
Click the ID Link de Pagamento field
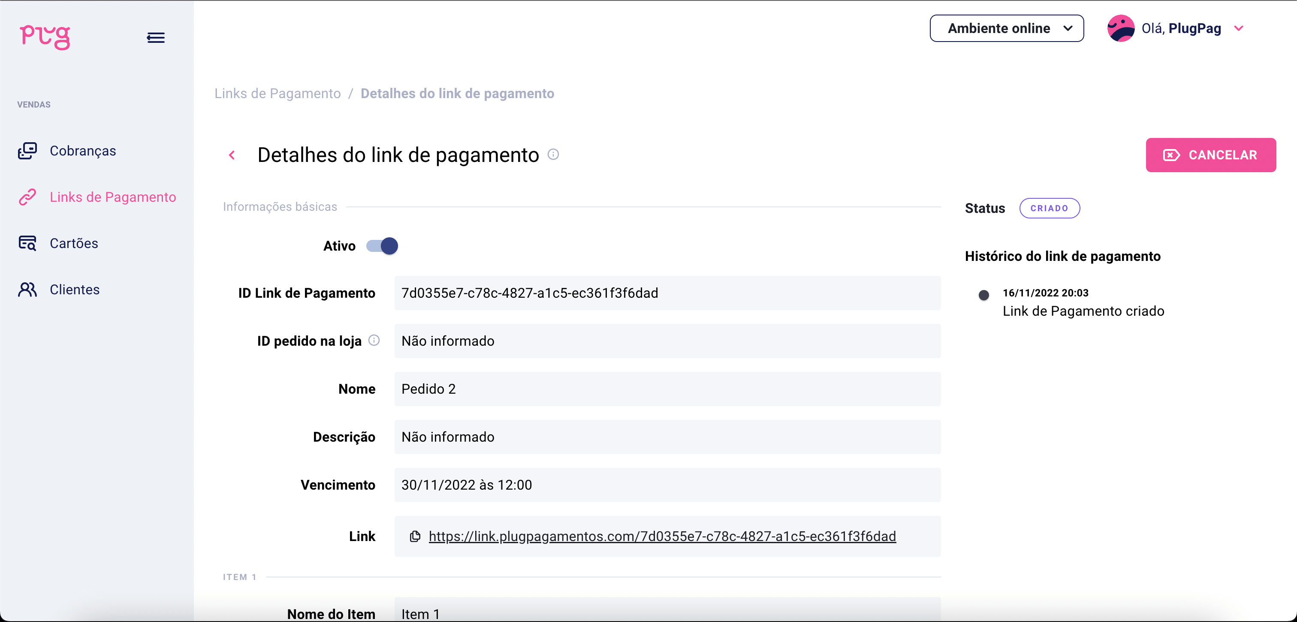pyautogui.click(x=667, y=293)
